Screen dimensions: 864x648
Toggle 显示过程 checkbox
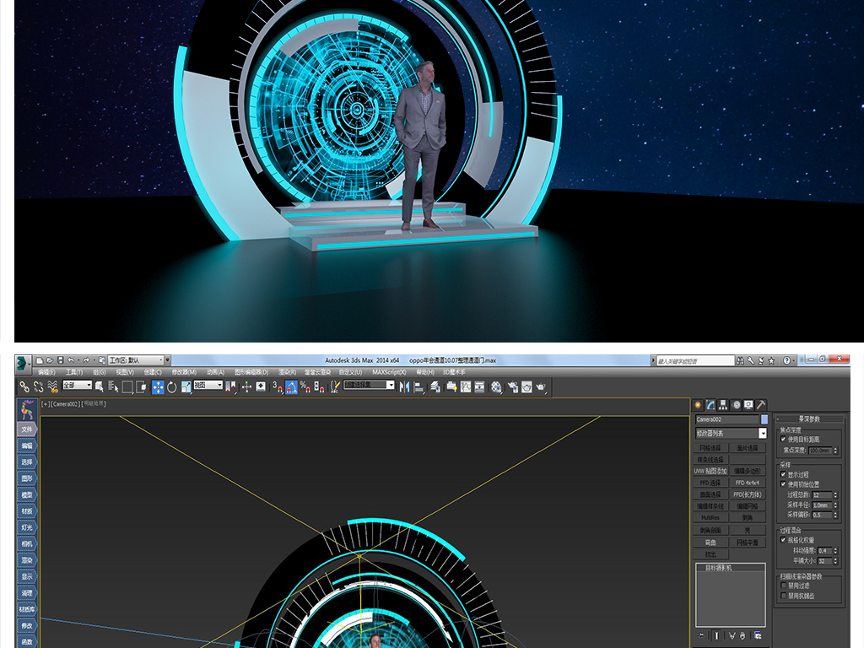tap(784, 474)
